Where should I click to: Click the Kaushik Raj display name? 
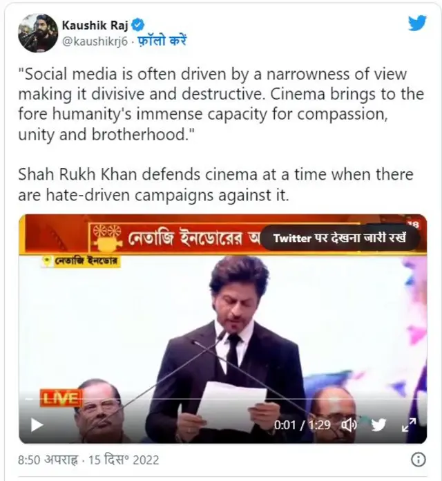95,25
